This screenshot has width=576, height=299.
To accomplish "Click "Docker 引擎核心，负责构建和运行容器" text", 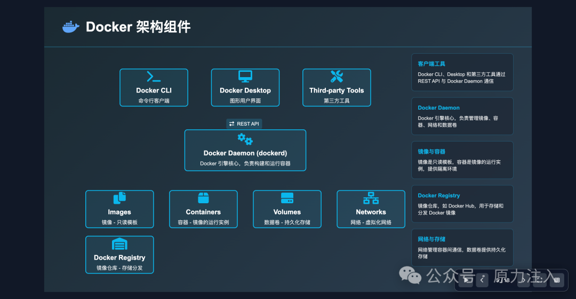I will (245, 163).
